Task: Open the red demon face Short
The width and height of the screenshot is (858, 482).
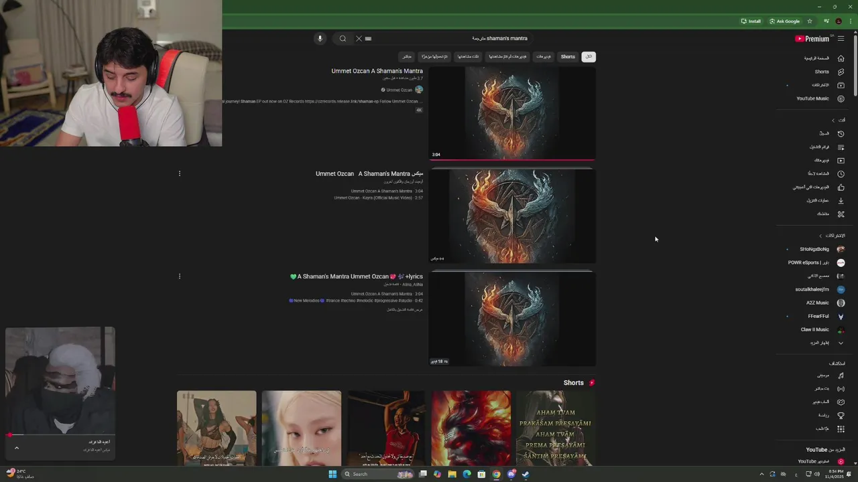Action: (x=471, y=428)
